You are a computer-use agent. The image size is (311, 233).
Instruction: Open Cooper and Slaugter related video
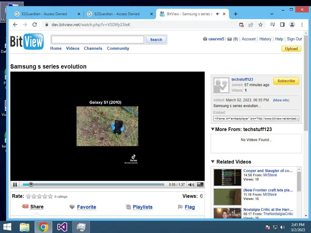(268, 171)
